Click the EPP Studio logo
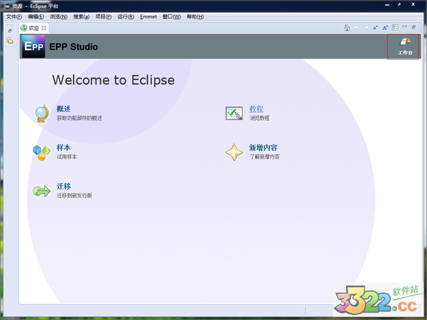The image size is (427, 320). (33, 46)
